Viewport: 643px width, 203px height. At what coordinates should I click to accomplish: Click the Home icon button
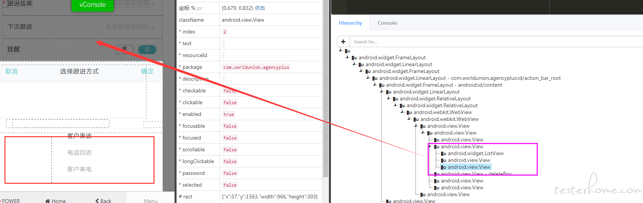(55, 201)
